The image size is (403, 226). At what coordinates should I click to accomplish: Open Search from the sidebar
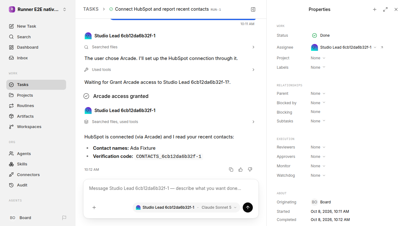click(x=36, y=37)
